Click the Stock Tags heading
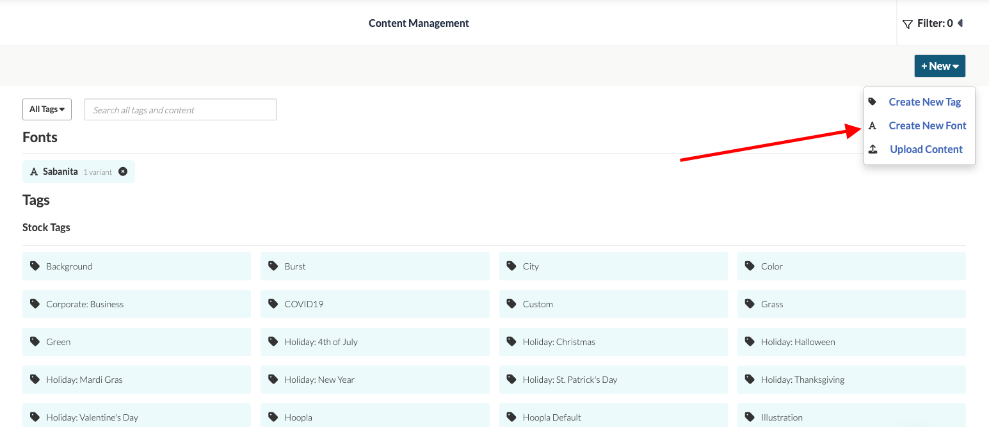The width and height of the screenshot is (989, 427). (x=46, y=227)
